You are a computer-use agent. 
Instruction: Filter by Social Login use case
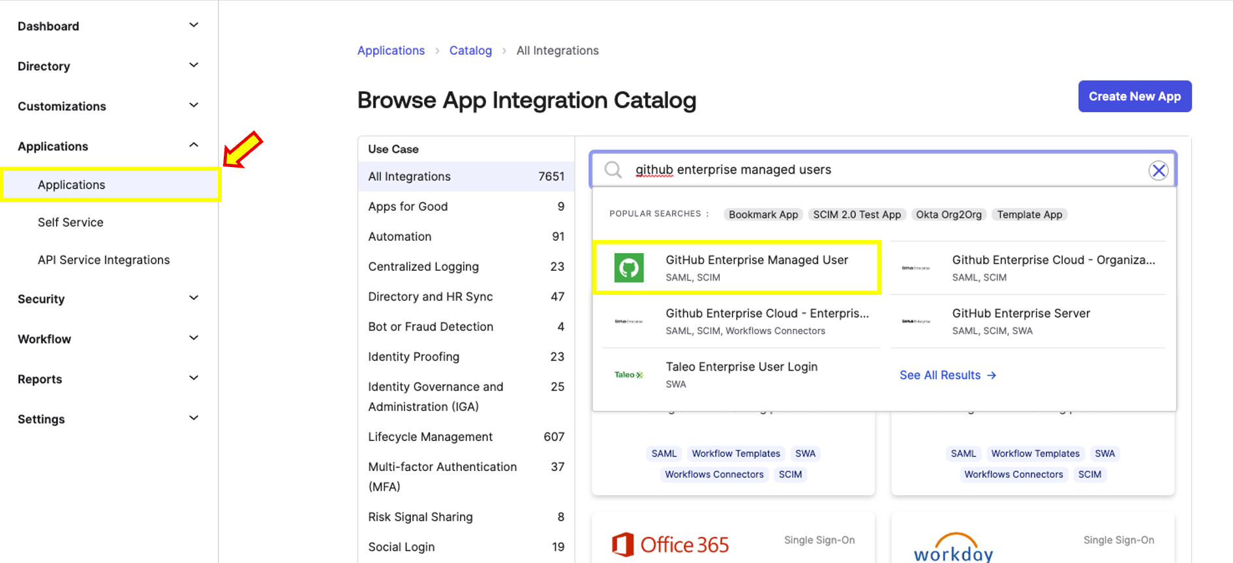pyautogui.click(x=466, y=547)
